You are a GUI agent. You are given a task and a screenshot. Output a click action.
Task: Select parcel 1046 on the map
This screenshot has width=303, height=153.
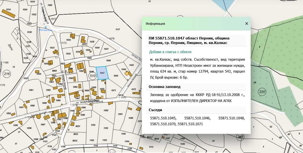click(108, 61)
